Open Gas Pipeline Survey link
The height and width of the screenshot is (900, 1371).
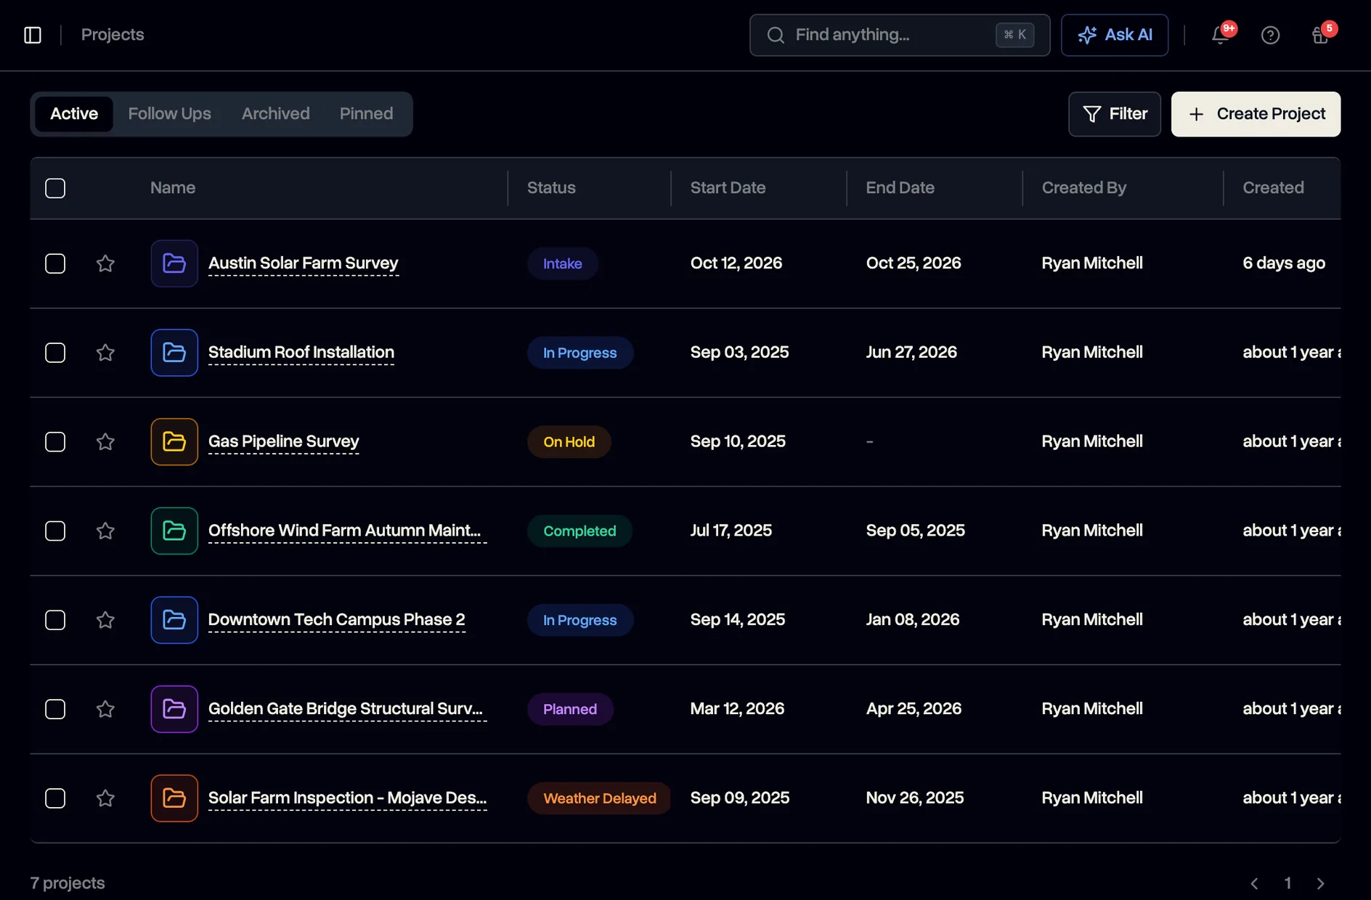pos(284,442)
